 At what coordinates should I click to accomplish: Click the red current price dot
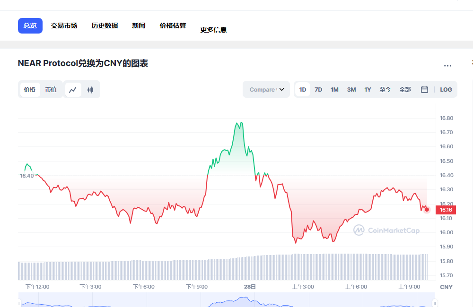pyautogui.click(x=427, y=210)
